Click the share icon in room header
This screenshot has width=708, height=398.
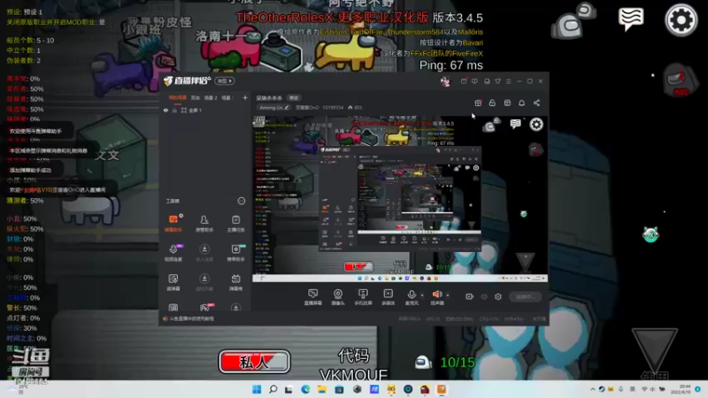(536, 103)
